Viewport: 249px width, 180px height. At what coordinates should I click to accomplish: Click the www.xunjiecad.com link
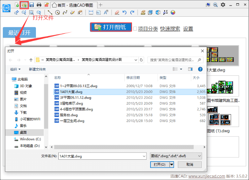(207, 176)
